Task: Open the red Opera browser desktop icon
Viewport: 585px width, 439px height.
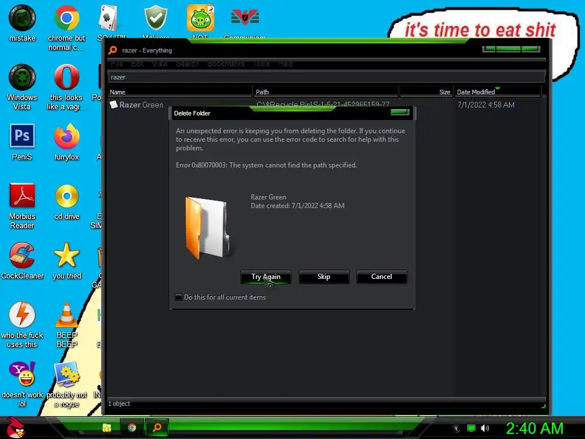Action: [x=66, y=87]
